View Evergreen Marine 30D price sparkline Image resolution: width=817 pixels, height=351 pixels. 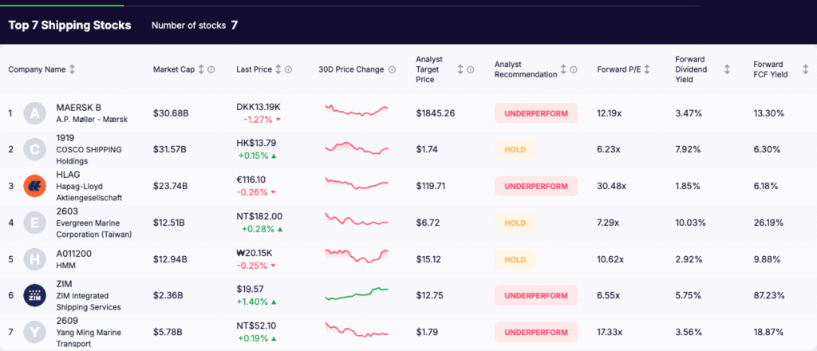357,219
